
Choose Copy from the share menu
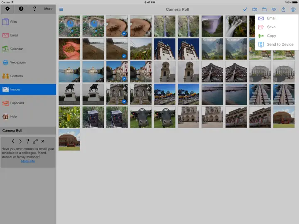click(x=277, y=36)
